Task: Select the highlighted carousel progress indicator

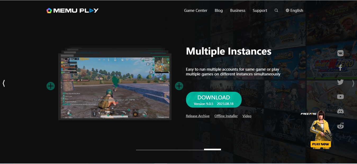Action: [213, 149]
